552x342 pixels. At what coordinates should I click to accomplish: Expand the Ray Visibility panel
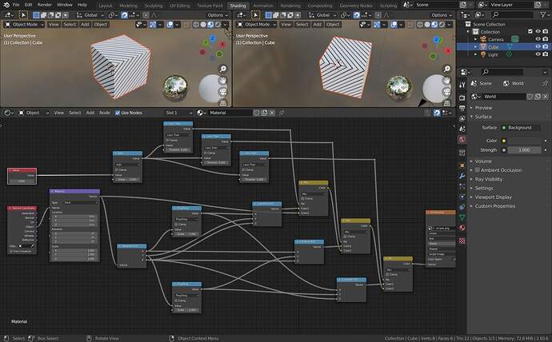pyautogui.click(x=489, y=179)
